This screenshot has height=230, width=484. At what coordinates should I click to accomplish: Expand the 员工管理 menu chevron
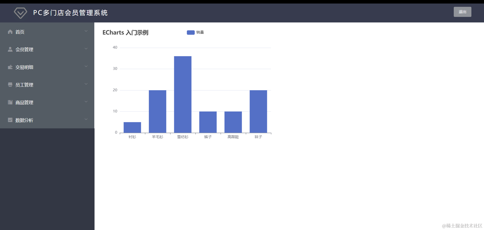[x=86, y=84]
